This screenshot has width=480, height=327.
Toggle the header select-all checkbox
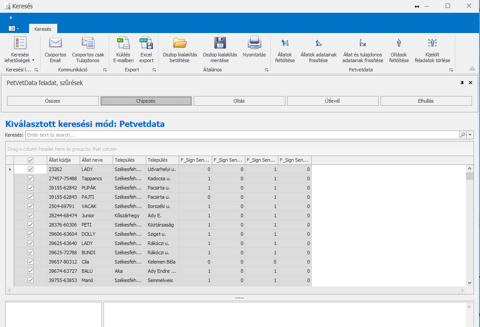pos(30,160)
